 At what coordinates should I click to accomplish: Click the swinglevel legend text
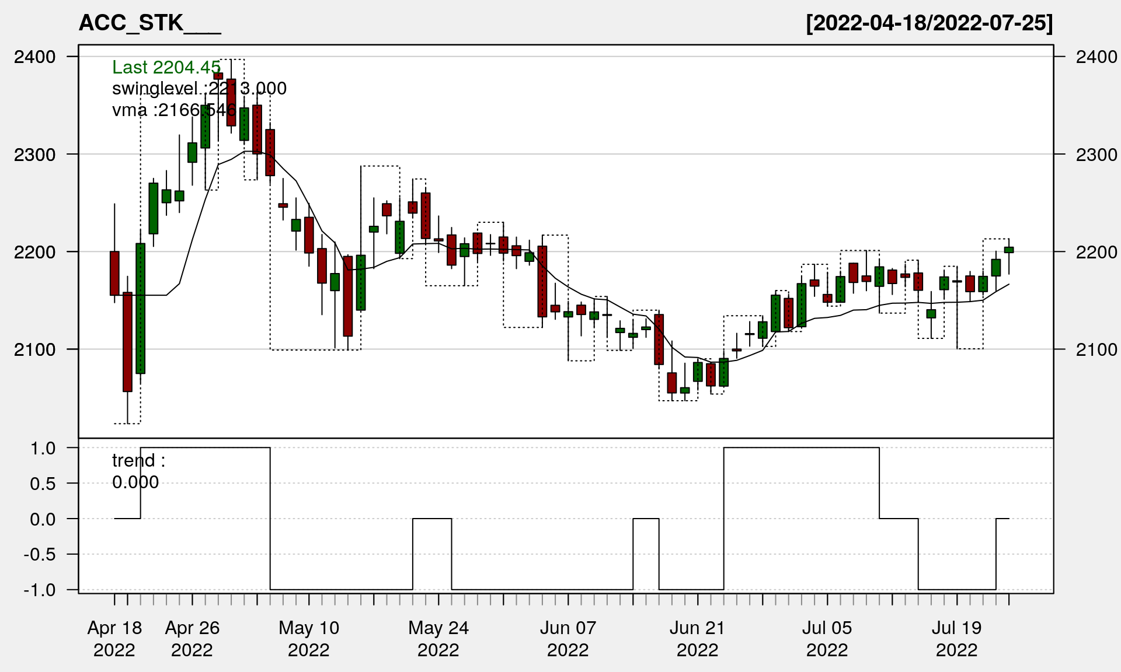pyautogui.click(x=199, y=88)
